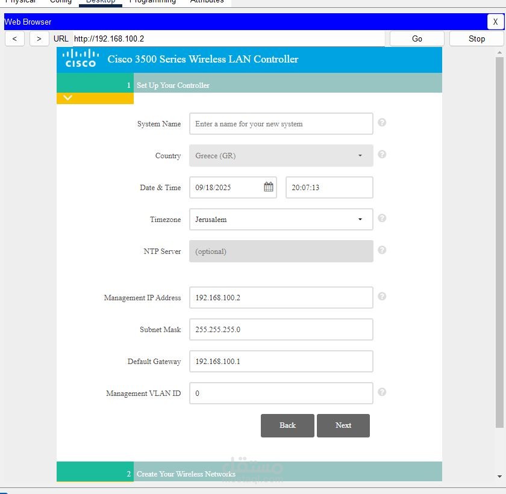Screen dimensions: 506x494
Task: Click the Next button
Action: (x=343, y=425)
